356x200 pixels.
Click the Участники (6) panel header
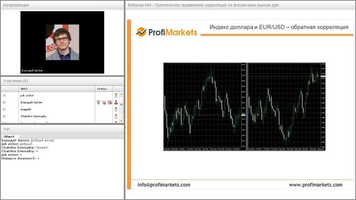(x=62, y=81)
